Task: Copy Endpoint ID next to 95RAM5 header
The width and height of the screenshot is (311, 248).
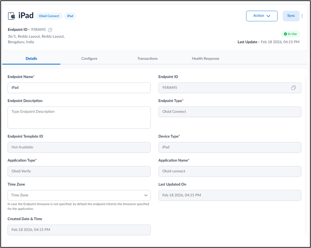Action: click(x=50, y=30)
